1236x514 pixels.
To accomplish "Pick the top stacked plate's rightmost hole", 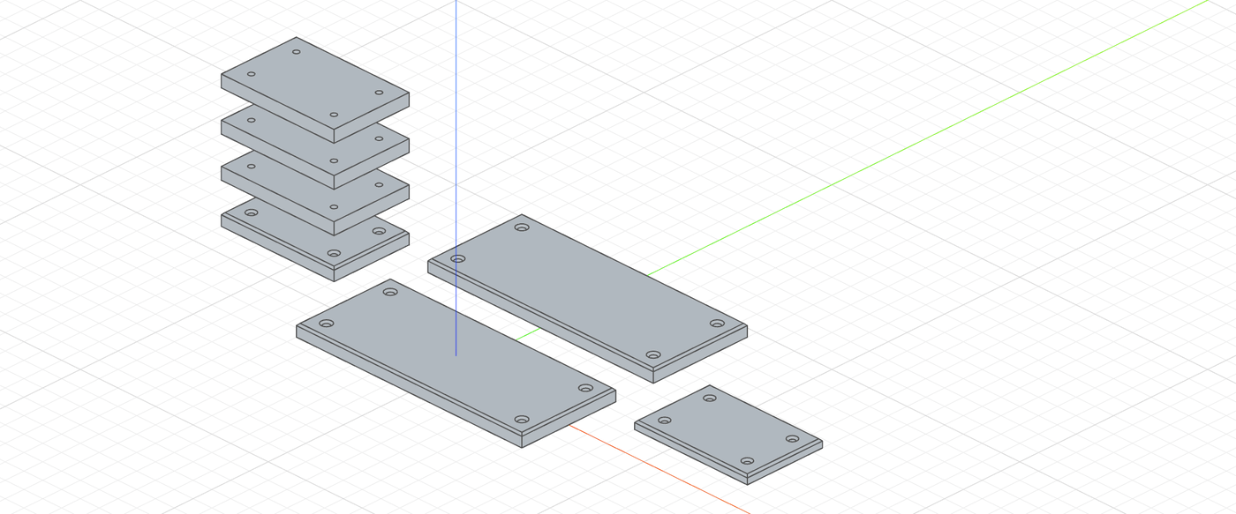I will (379, 93).
